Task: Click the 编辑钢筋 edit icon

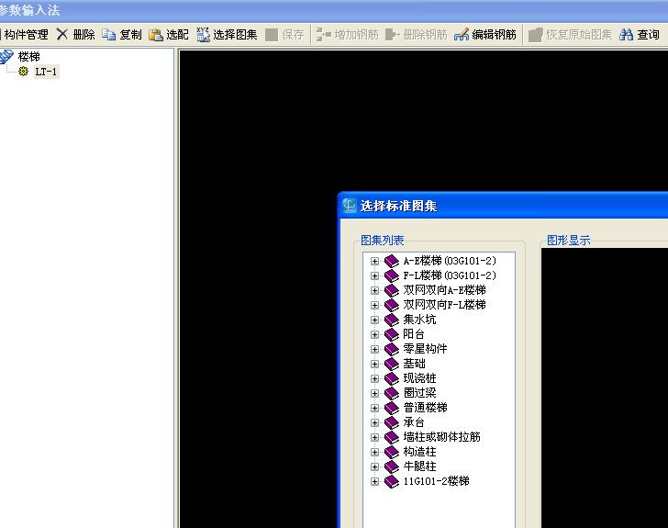Action: click(462, 35)
